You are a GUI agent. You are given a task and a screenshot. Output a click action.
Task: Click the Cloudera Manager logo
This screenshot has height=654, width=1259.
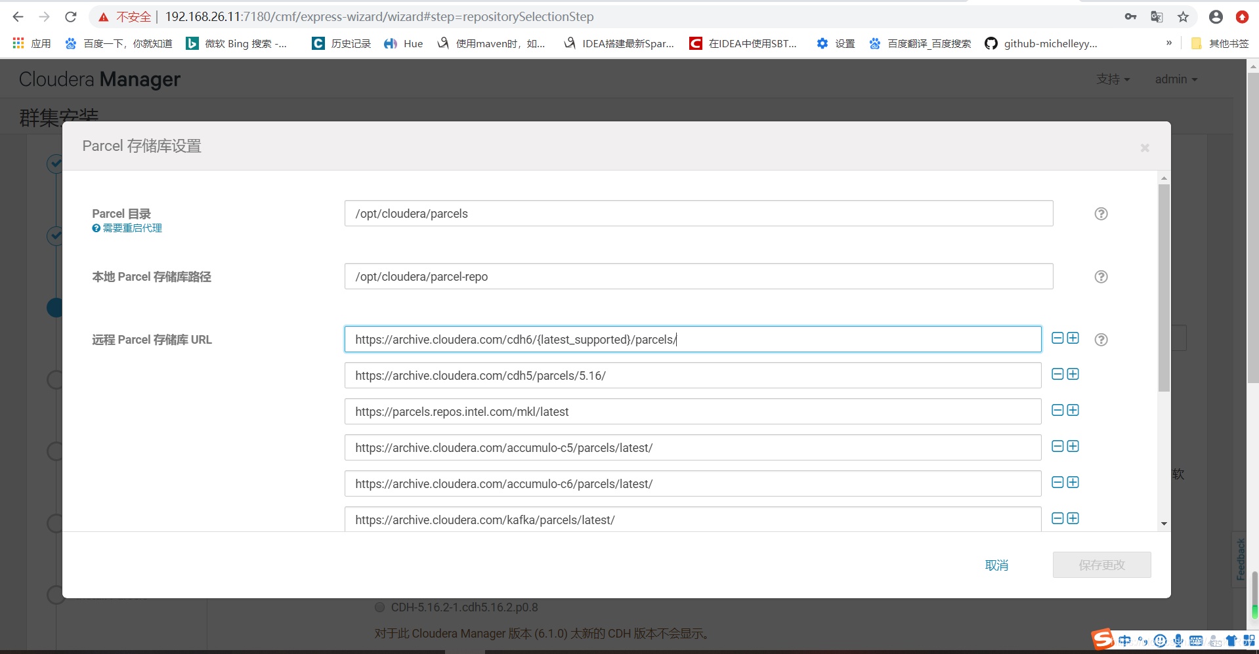pyautogui.click(x=100, y=79)
